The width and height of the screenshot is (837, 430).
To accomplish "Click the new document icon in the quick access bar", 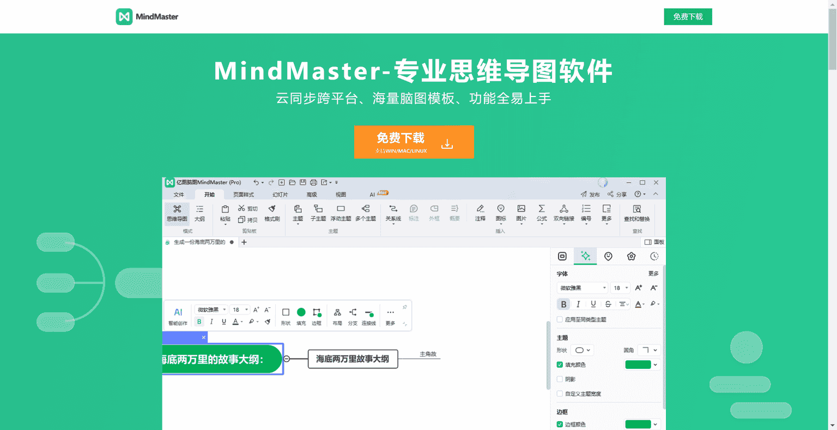I will tap(282, 183).
